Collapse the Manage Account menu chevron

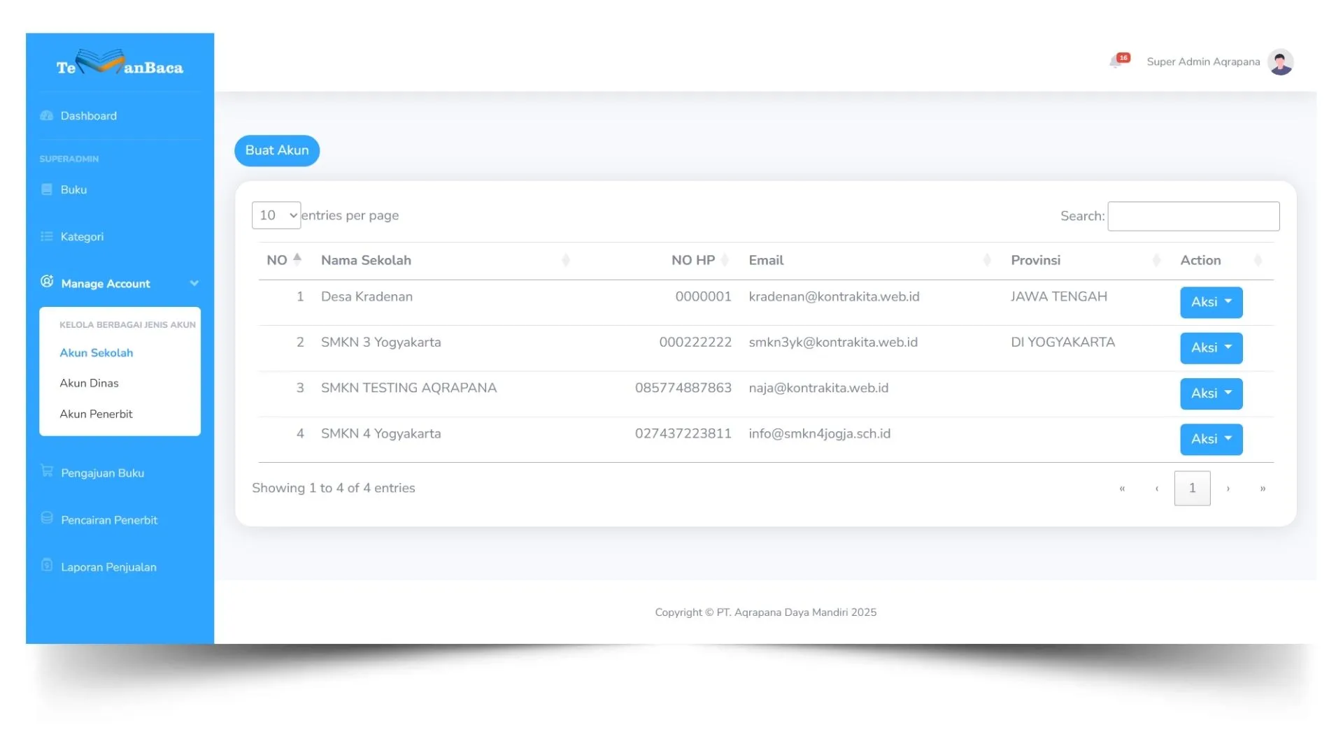[x=194, y=283]
